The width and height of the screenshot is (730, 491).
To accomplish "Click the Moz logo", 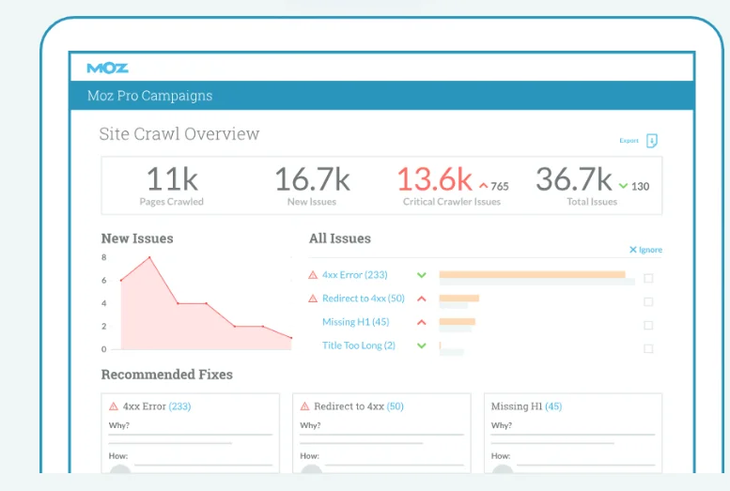I will point(107,68).
